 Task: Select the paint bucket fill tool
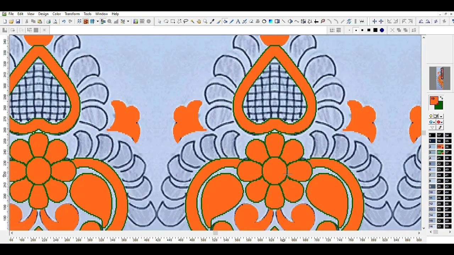point(225,22)
